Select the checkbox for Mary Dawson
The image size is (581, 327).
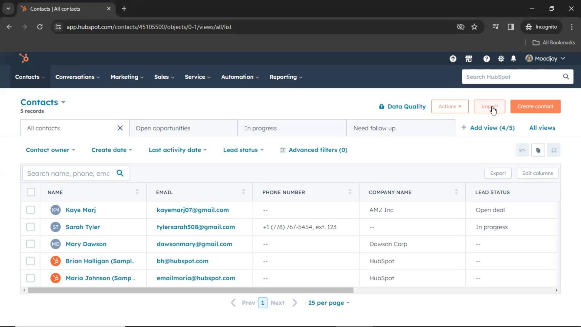coord(31,244)
